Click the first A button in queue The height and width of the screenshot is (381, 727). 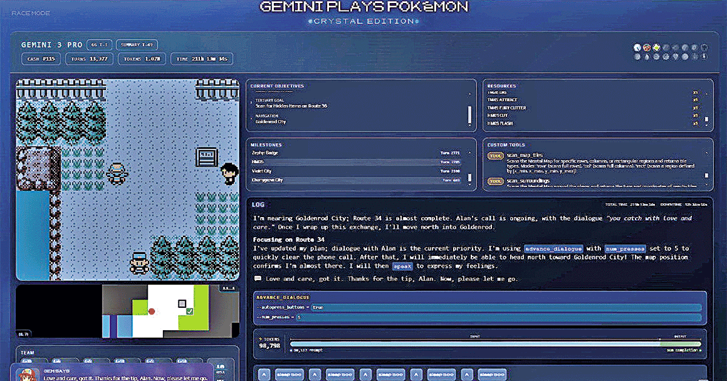264,374
